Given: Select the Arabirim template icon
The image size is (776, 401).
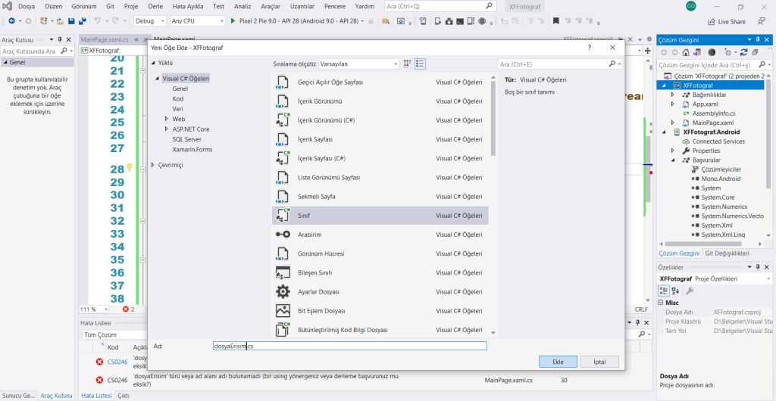Looking at the screenshot, I should [283, 235].
